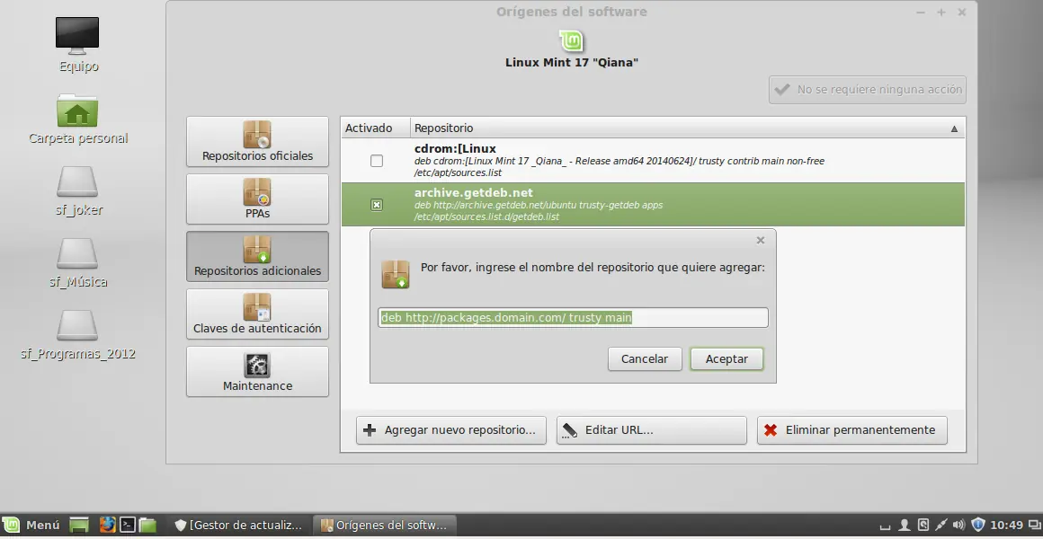Screen dimensions: 1043x539
Task: Open the Menú button in taskbar
Action: [32, 525]
